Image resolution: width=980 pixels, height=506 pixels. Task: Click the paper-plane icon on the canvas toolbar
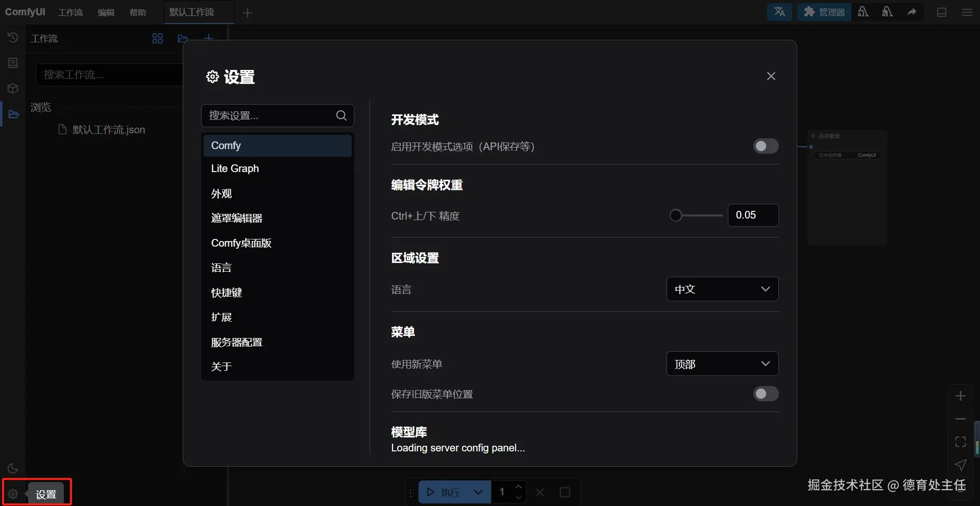pyautogui.click(x=961, y=465)
